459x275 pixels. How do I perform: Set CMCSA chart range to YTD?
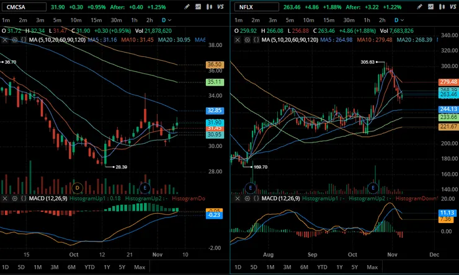[x=89, y=267]
